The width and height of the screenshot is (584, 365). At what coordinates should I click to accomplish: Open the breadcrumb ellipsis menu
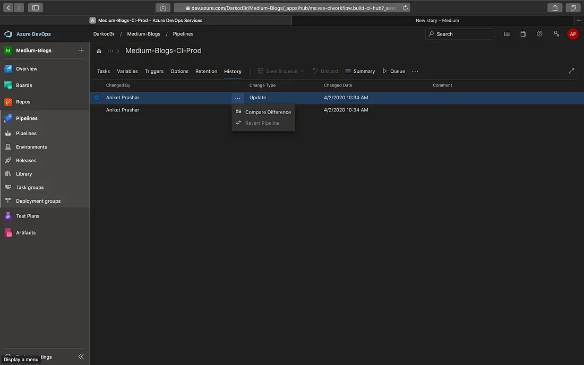[110, 50]
